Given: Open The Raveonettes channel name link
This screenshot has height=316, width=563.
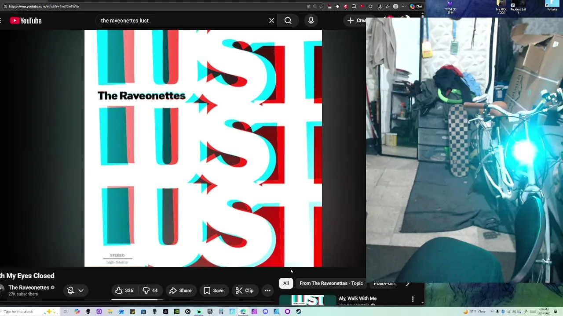Looking at the screenshot, I should coord(29,287).
